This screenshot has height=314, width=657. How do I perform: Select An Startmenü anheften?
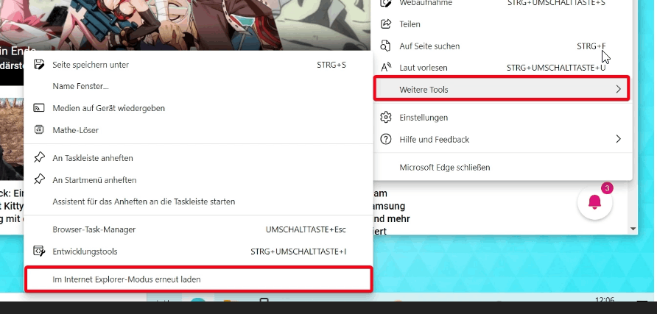pos(199,179)
